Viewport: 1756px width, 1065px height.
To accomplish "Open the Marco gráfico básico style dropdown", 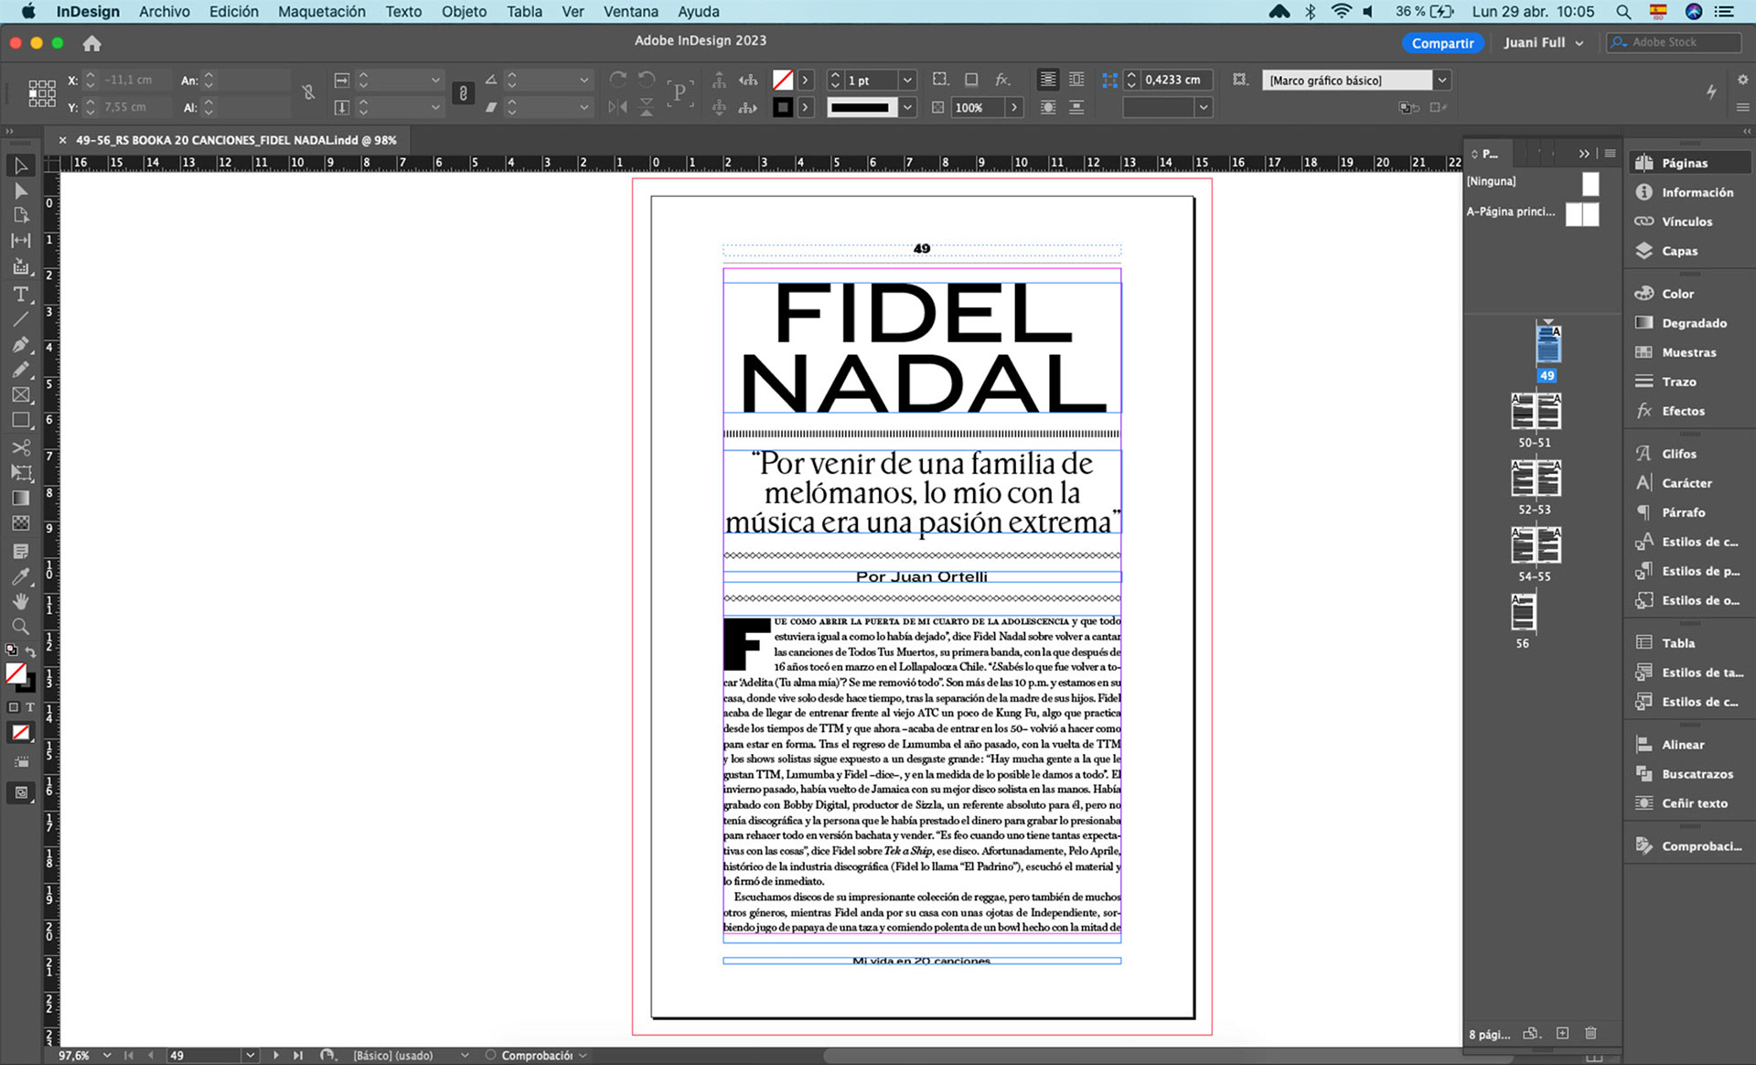I will pos(1441,81).
